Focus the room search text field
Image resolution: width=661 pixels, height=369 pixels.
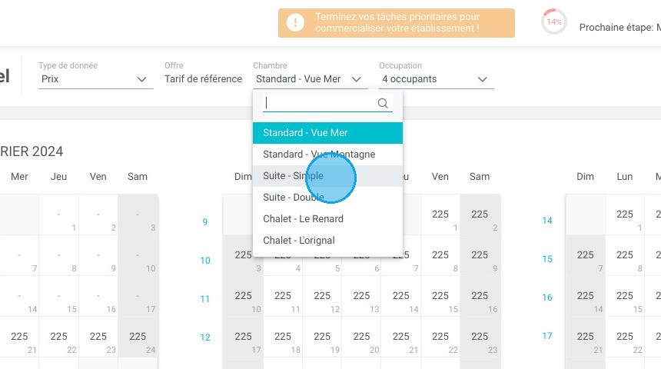(321, 103)
